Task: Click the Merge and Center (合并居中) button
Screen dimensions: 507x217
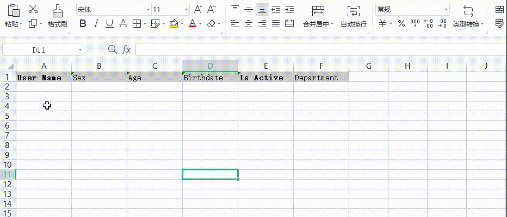Action: point(318,16)
